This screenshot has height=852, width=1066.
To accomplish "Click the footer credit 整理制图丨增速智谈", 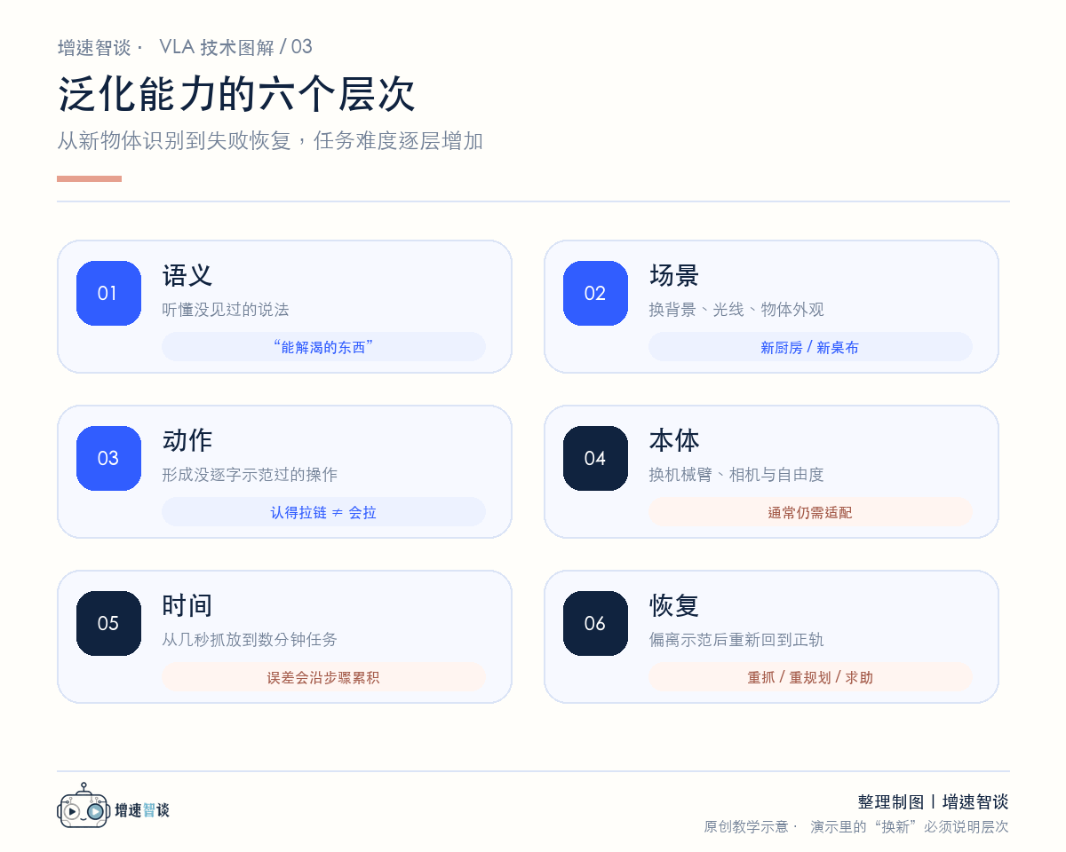I will [933, 802].
